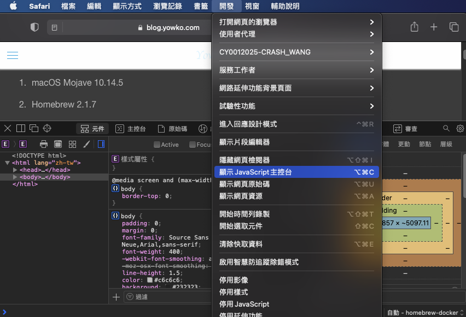Choose 進入回應設計模式 menu item

[296, 124]
